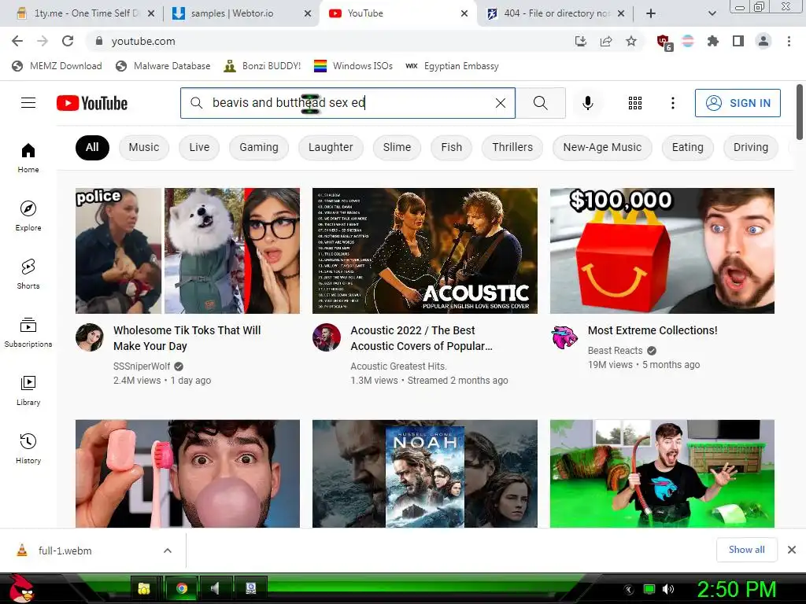Go to Home in the sidebar
806x604 pixels.
[28, 157]
